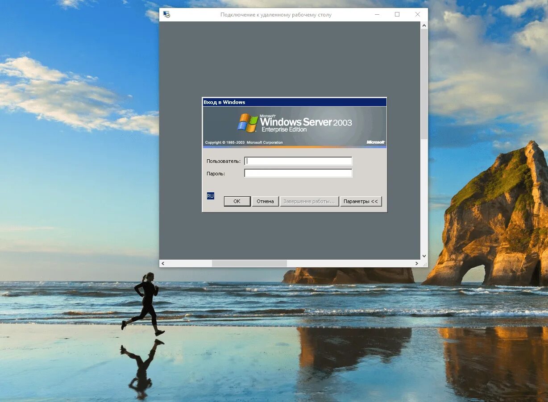Click the Отмена button
This screenshot has width=548, height=402.
tap(265, 201)
